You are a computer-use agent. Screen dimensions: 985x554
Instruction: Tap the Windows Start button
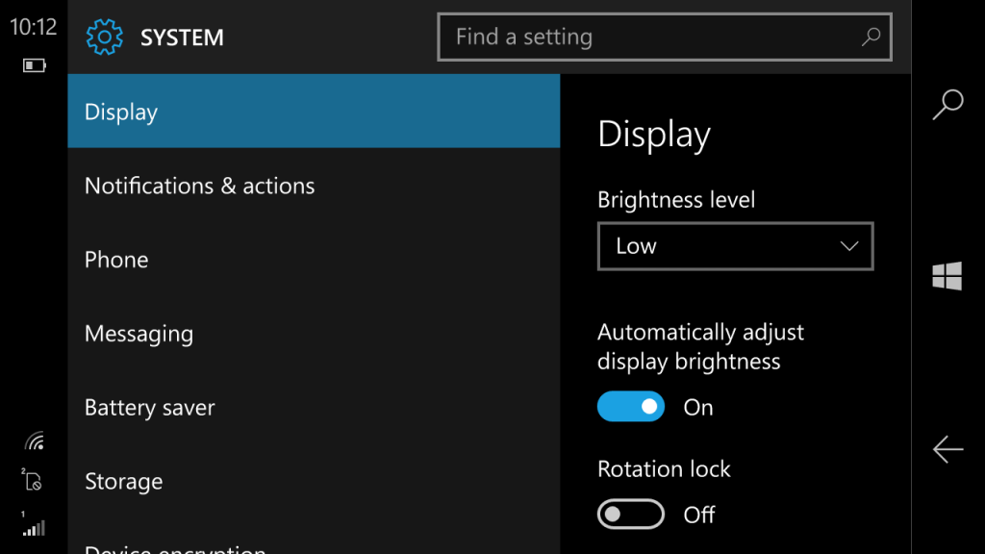click(x=947, y=276)
